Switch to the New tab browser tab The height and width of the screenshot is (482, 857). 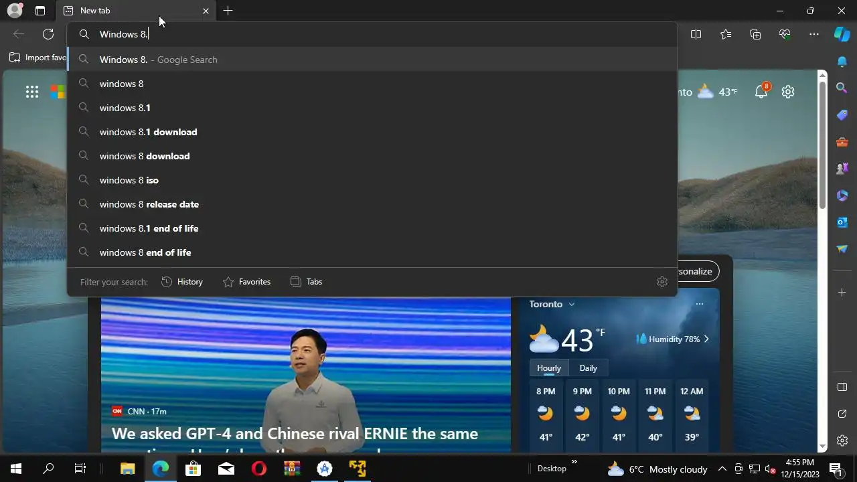pos(137,11)
